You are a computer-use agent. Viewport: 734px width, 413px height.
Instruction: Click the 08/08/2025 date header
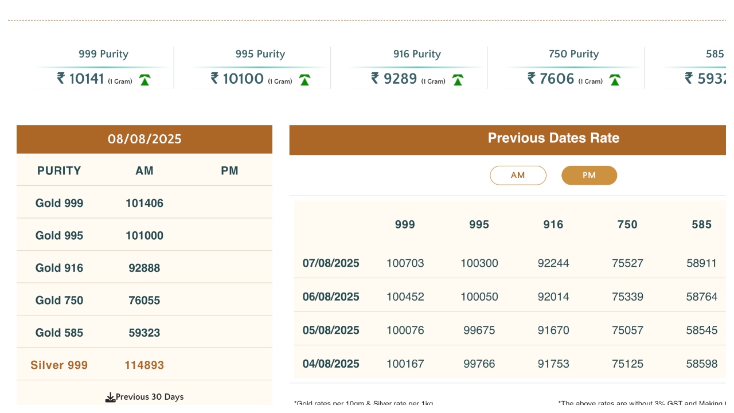tap(145, 139)
